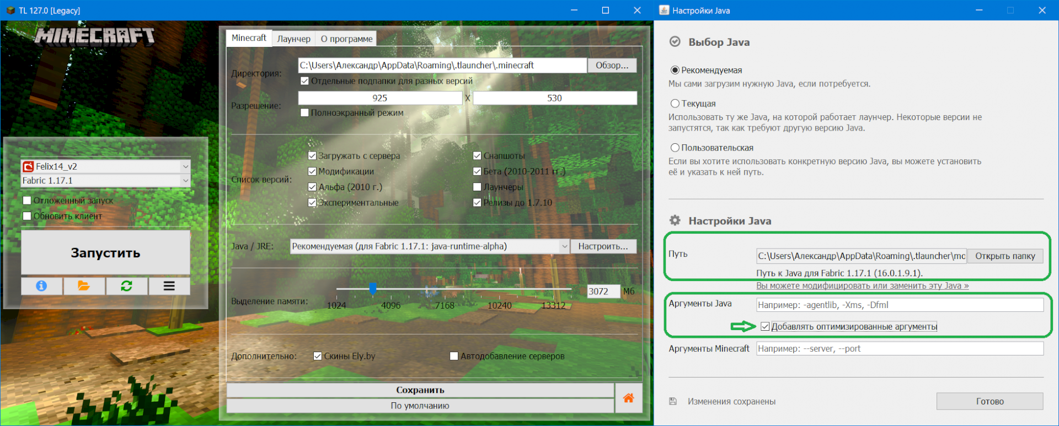This screenshot has height=426, width=1059.
Task: Open the hamburger menu icon in launcher
Action: [x=169, y=285]
